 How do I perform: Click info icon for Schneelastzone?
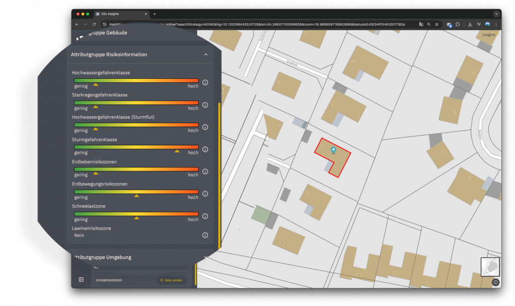205,216
